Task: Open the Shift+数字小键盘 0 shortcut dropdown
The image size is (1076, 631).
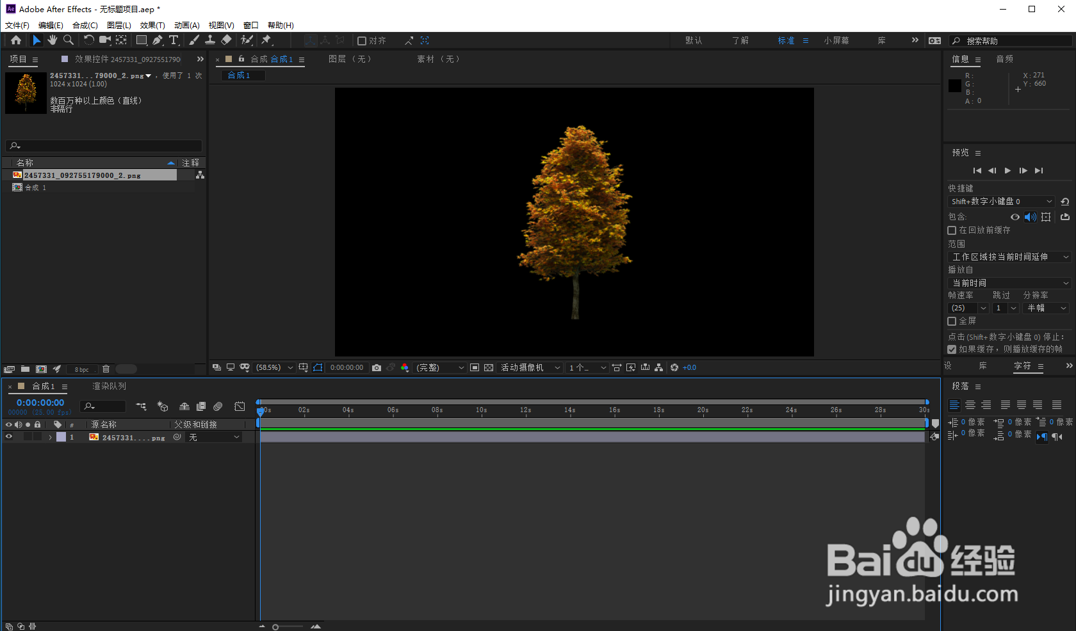Action: tap(1001, 202)
